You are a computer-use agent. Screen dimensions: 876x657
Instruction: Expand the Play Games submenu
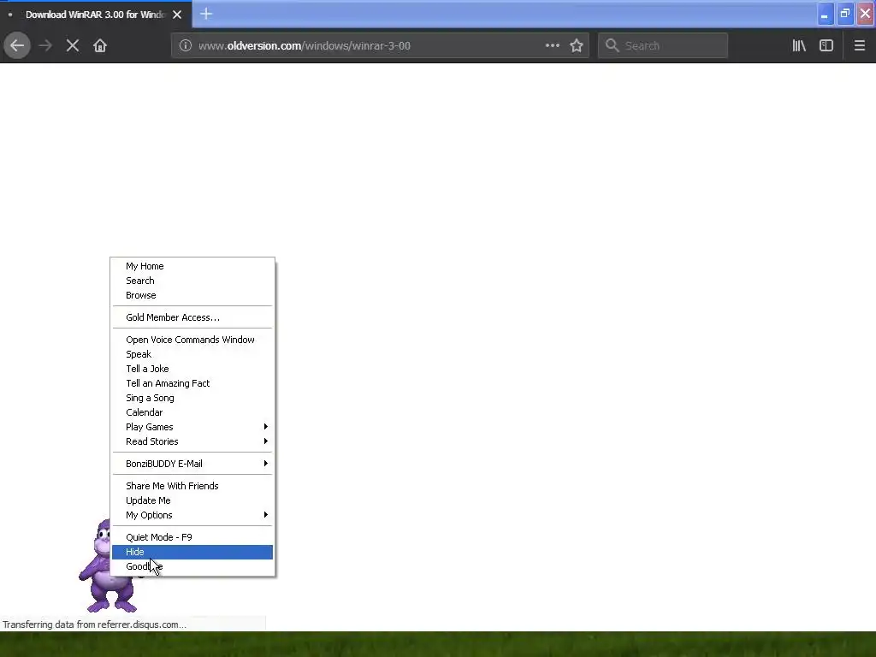[x=192, y=427]
